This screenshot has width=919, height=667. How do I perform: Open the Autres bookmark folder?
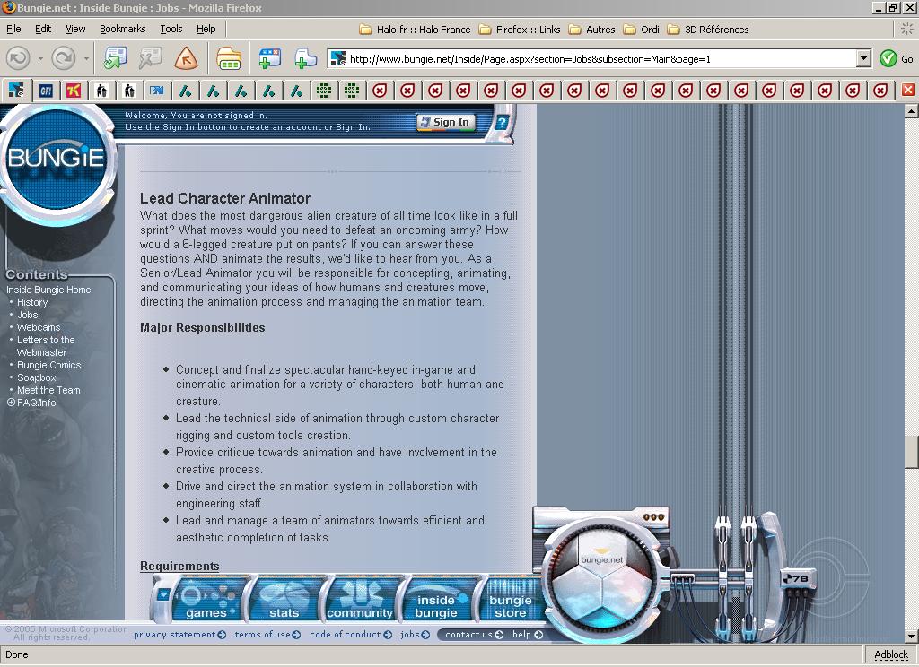point(592,30)
